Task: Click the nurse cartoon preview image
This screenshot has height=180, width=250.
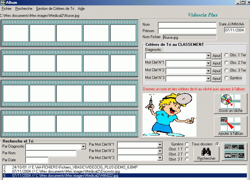Action: [169, 115]
